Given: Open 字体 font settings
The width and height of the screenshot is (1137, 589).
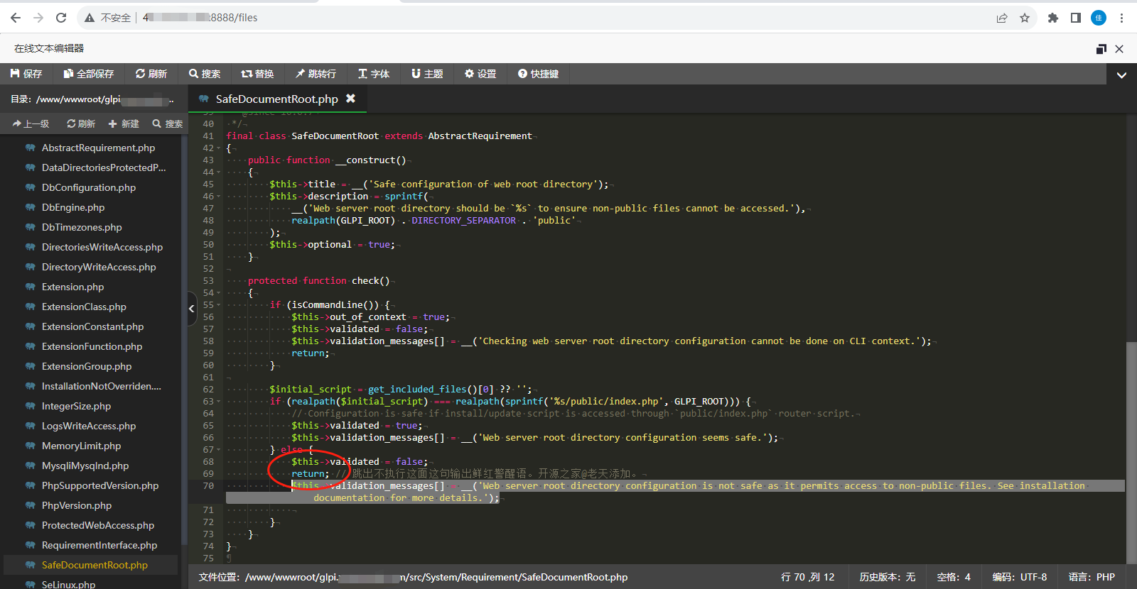Looking at the screenshot, I should point(374,74).
